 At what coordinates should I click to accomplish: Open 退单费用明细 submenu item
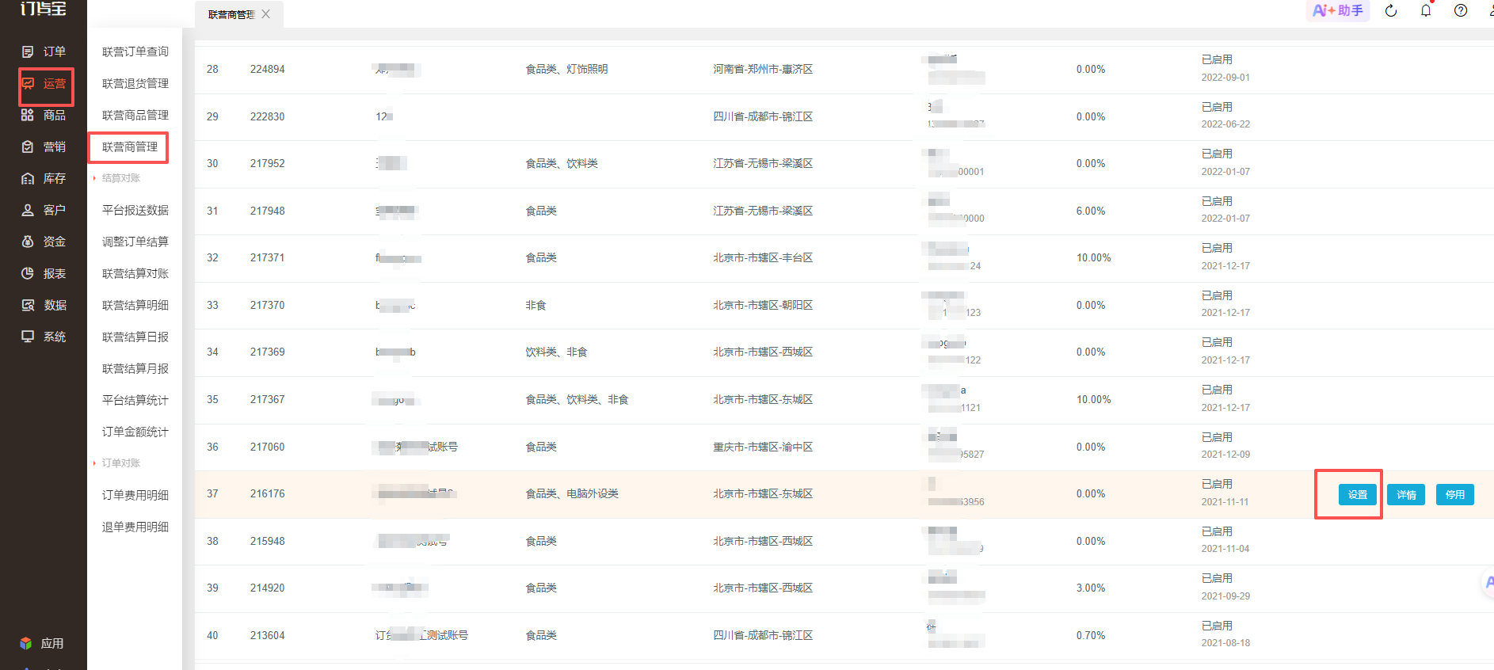point(135,527)
